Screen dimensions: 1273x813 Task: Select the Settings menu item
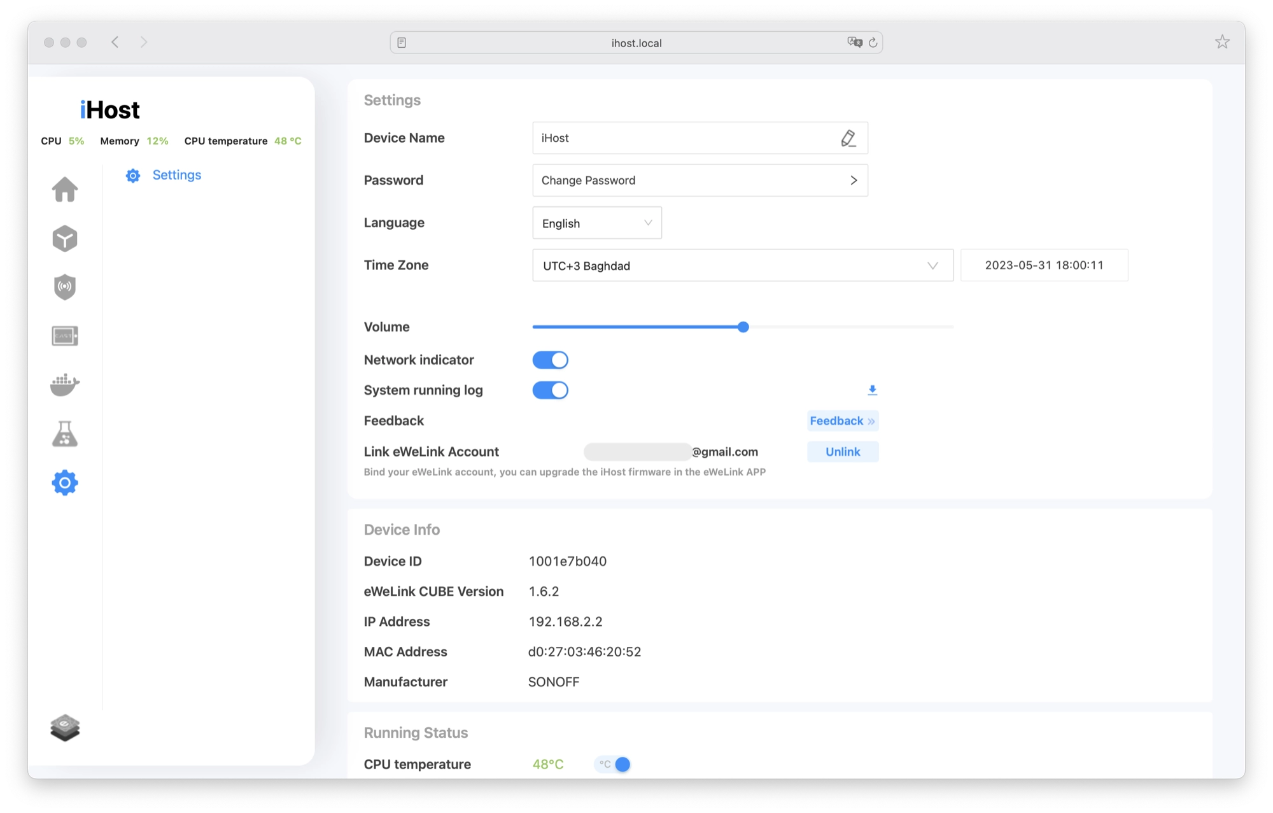pyautogui.click(x=177, y=175)
